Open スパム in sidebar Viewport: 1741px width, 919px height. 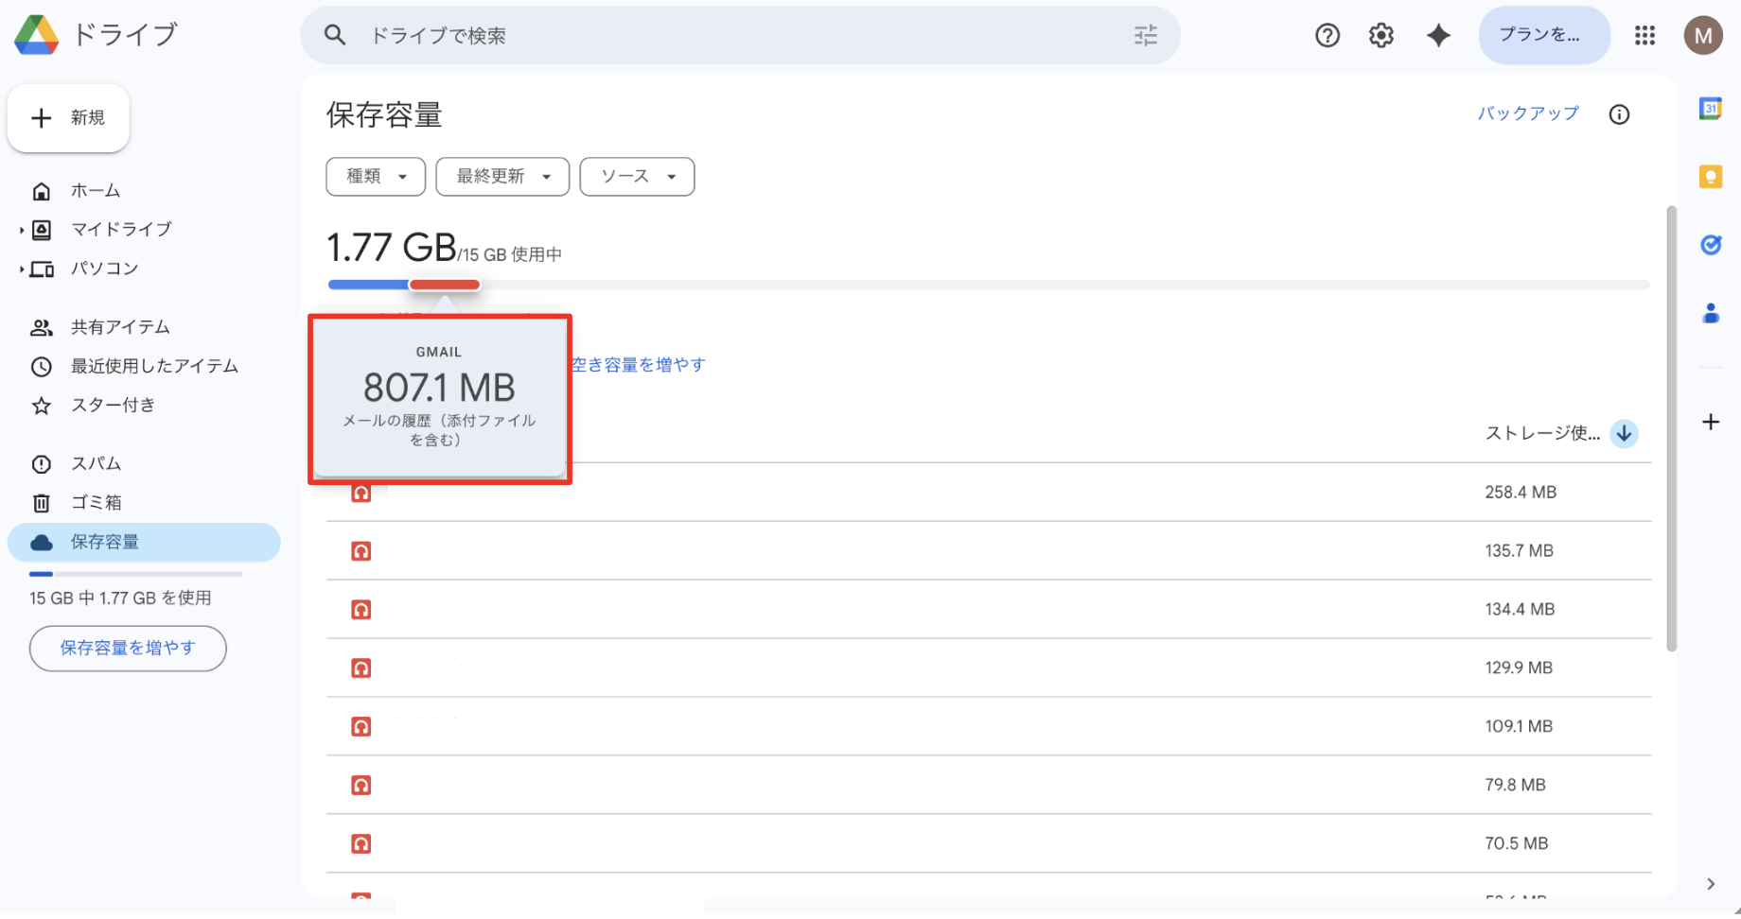pos(96,464)
